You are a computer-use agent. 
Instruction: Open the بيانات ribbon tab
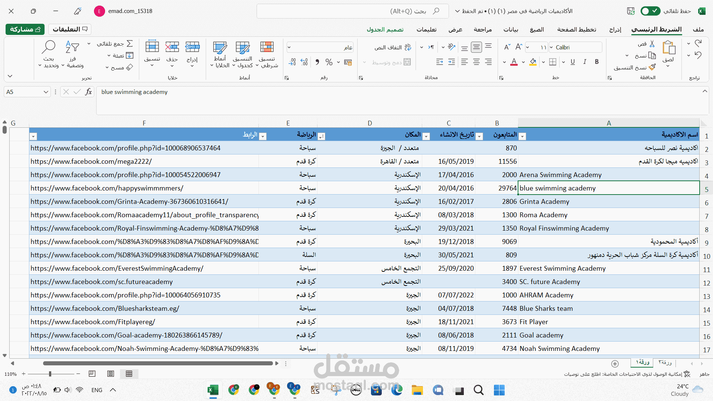click(511, 29)
